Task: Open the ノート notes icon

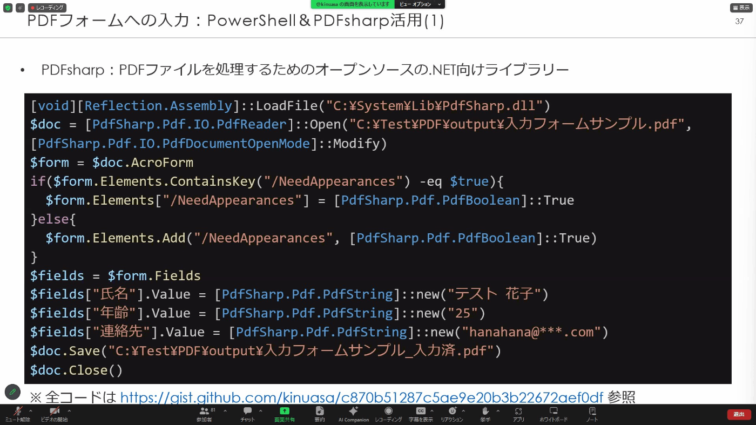Action: [592, 414]
